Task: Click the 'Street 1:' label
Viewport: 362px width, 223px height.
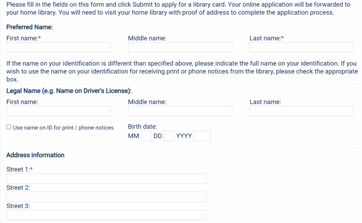Action: click(18, 169)
